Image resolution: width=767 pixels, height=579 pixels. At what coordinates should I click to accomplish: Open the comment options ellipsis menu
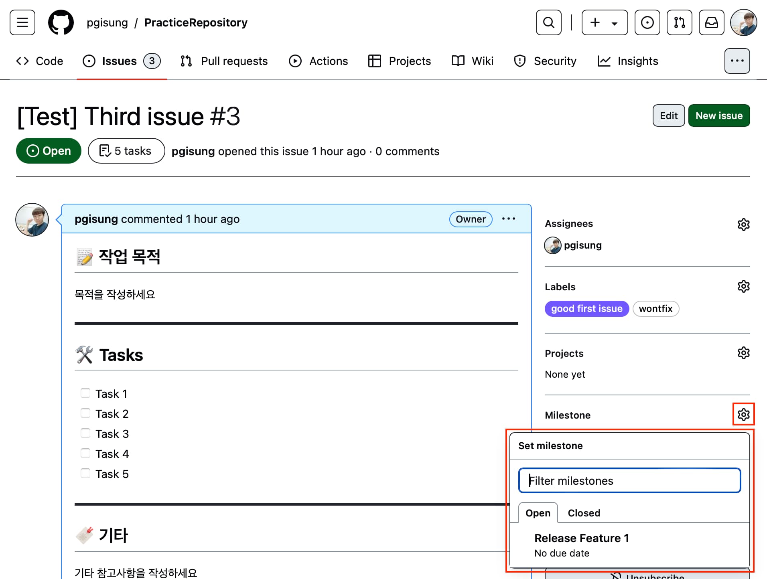pyautogui.click(x=509, y=219)
